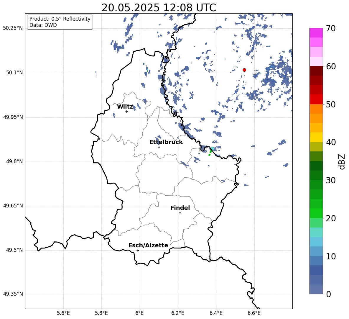Click the bright red swatch above 50
The width and height of the screenshot is (349, 319).
click(316, 99)
